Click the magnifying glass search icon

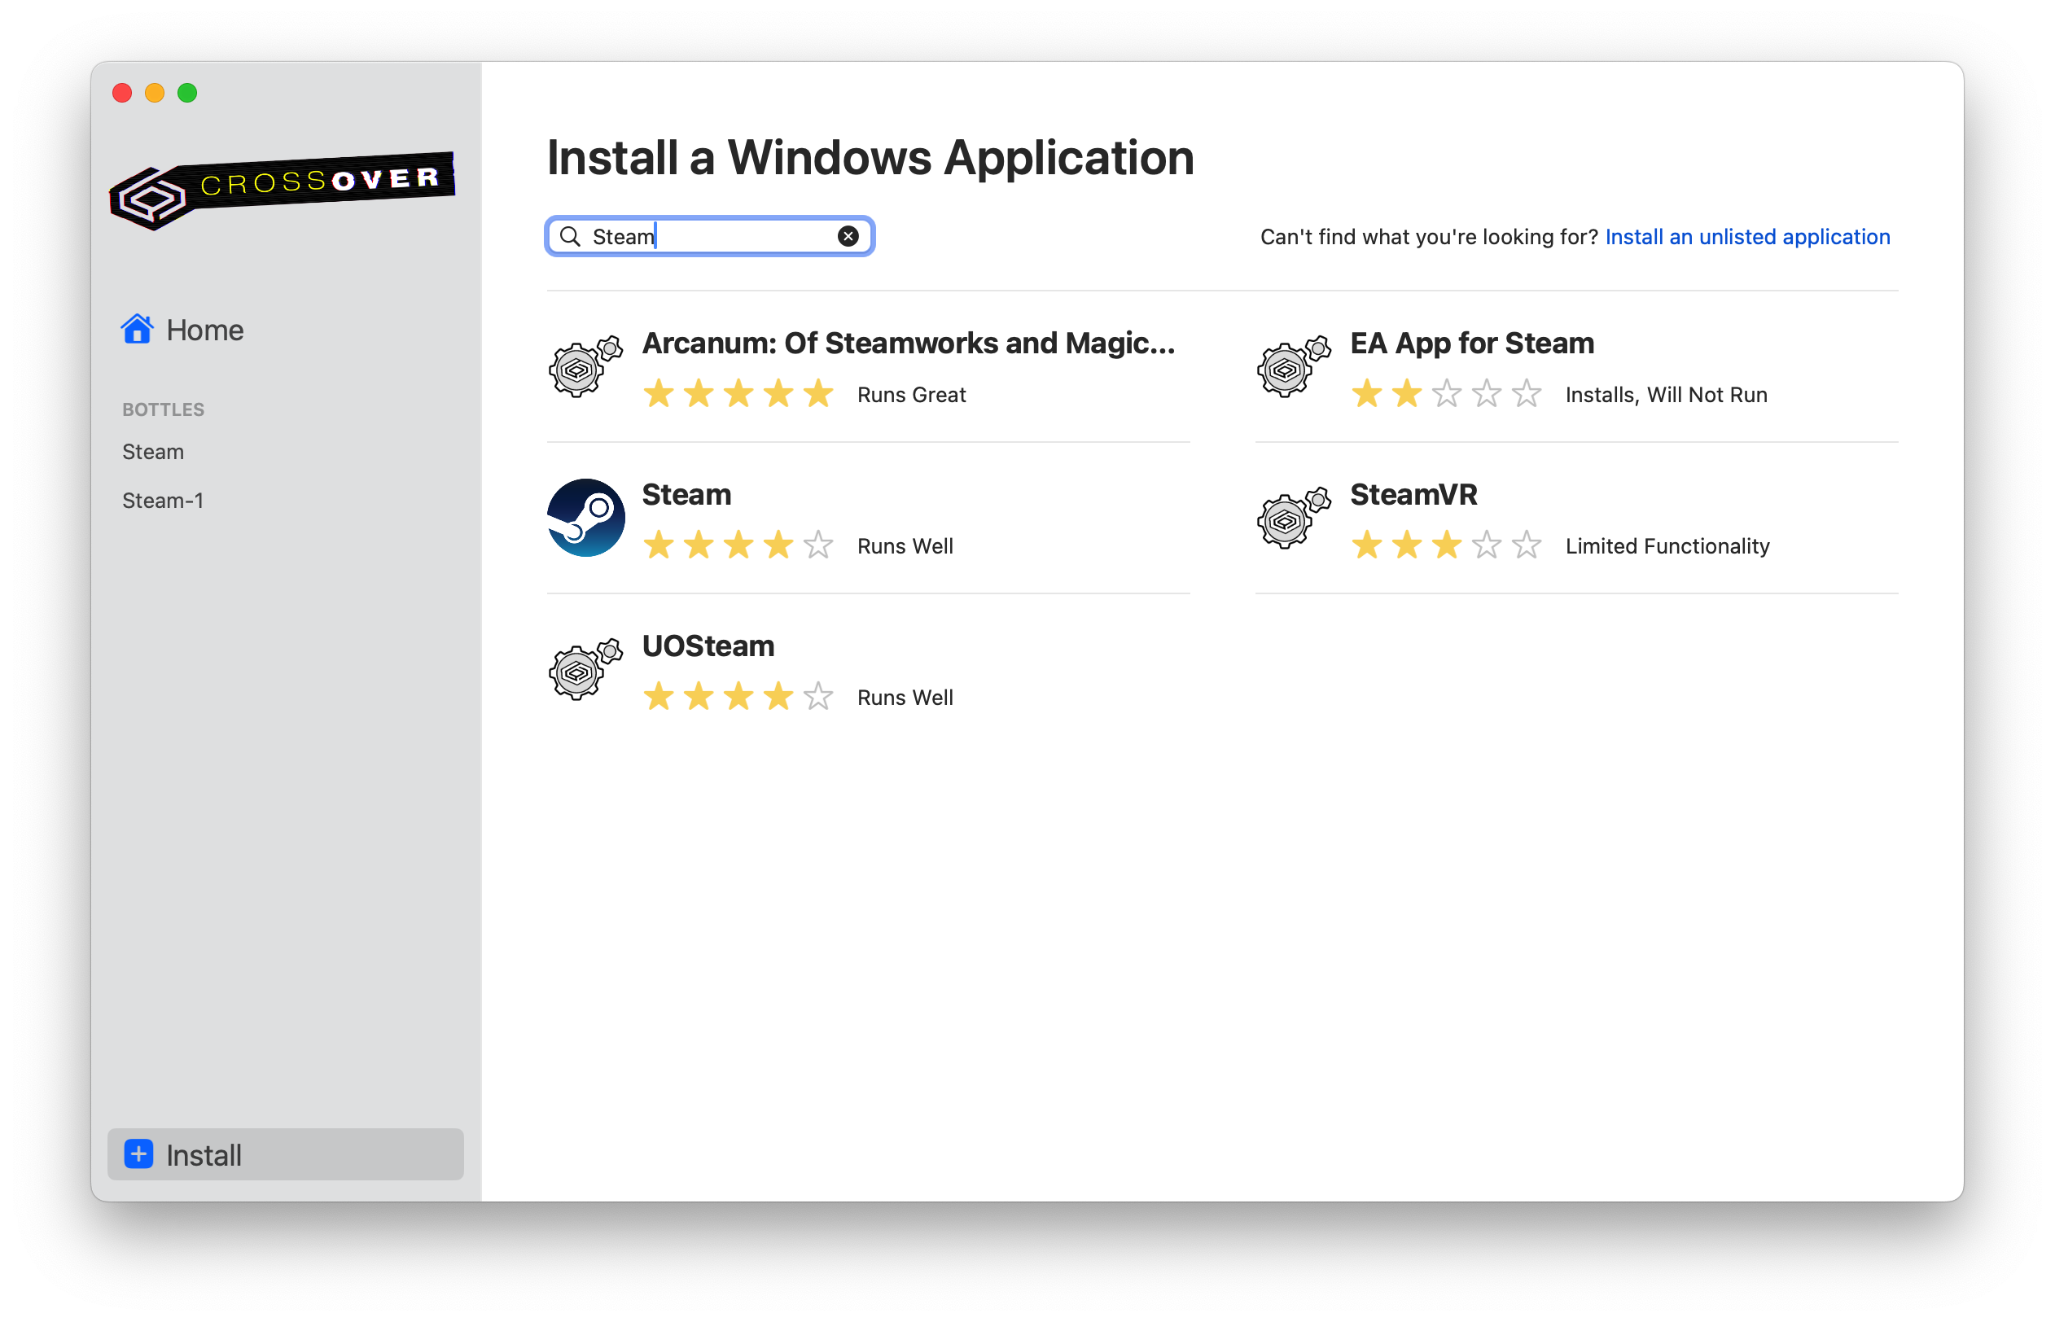click(571, 237)
